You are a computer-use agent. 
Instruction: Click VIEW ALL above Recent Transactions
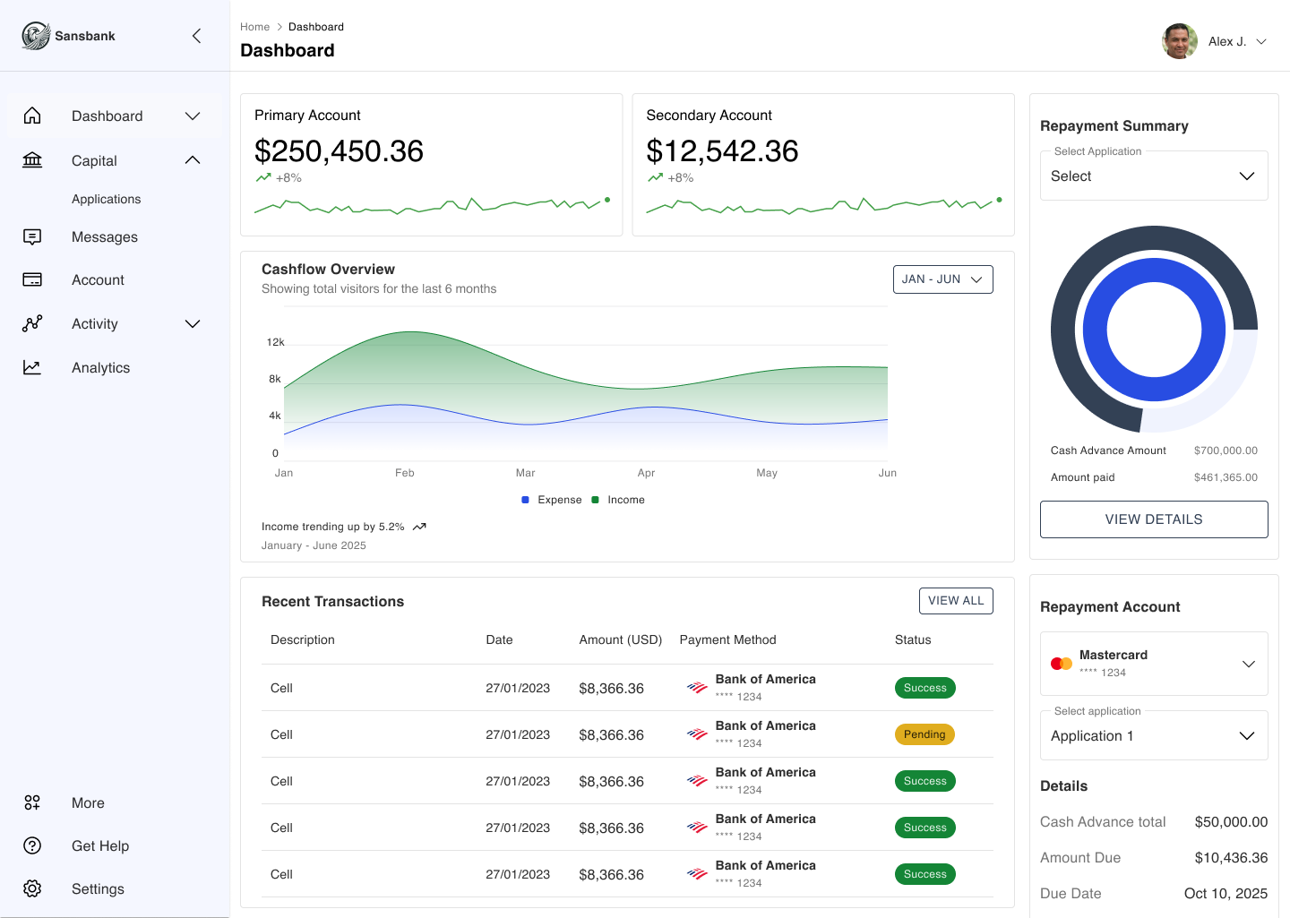956,600
